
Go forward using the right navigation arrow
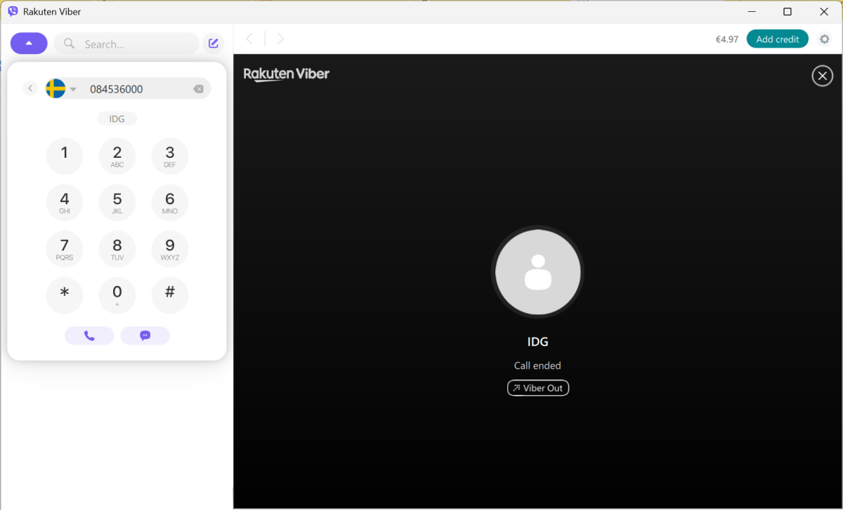[280, 39]
